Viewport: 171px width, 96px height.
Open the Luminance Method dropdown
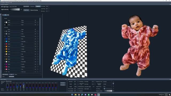[x=107, y=84]
